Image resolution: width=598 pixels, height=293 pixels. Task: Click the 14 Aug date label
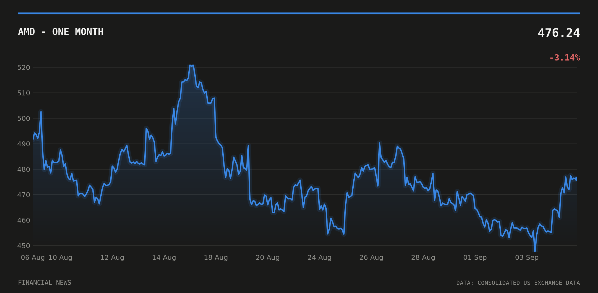164,257
